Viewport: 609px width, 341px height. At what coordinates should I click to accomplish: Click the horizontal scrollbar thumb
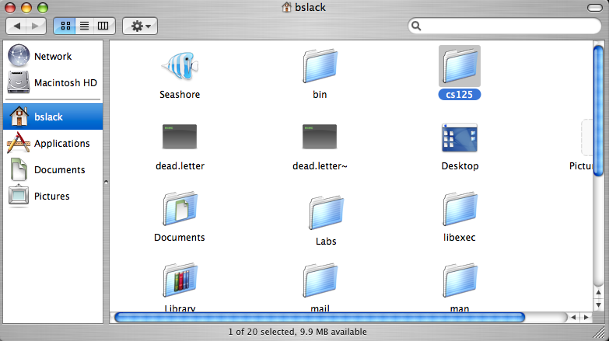[x=319, y=317]
